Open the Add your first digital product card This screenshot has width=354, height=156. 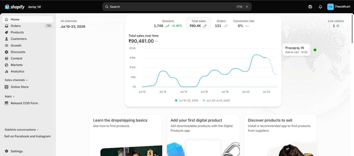point(203,135)
